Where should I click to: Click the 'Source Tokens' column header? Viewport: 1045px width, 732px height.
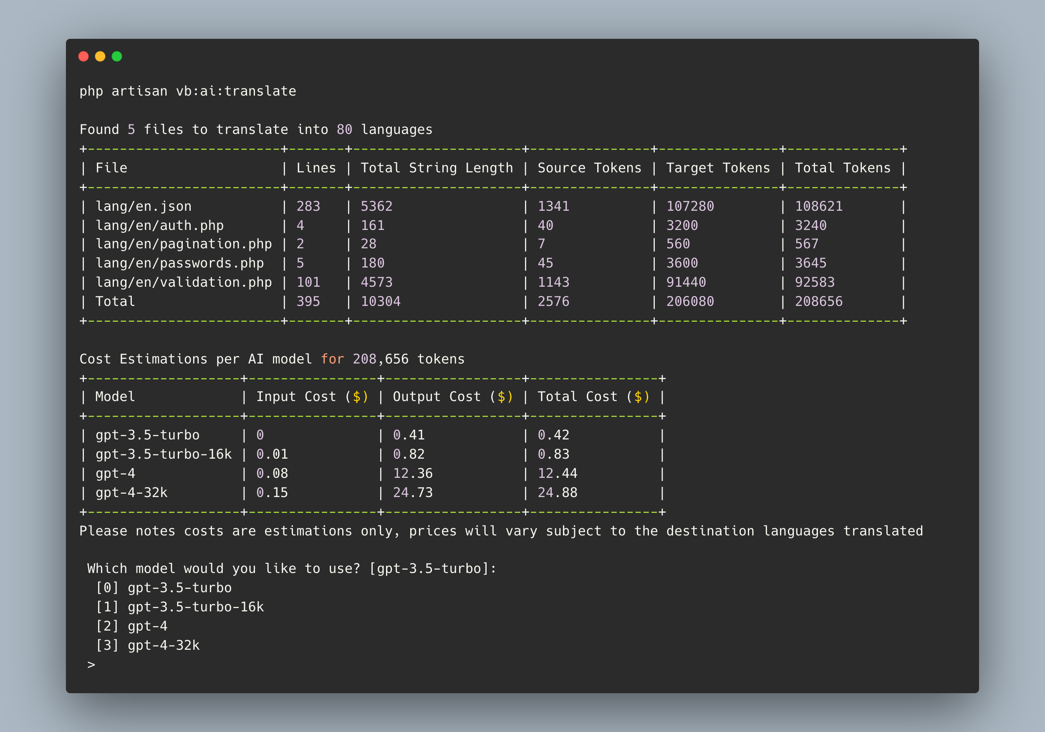pyautogui.click(x=589, y=168)
